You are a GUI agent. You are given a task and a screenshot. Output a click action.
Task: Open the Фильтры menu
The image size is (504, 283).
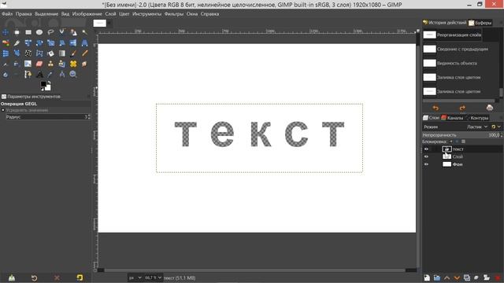pyautogui.click(x=174, y=14)
